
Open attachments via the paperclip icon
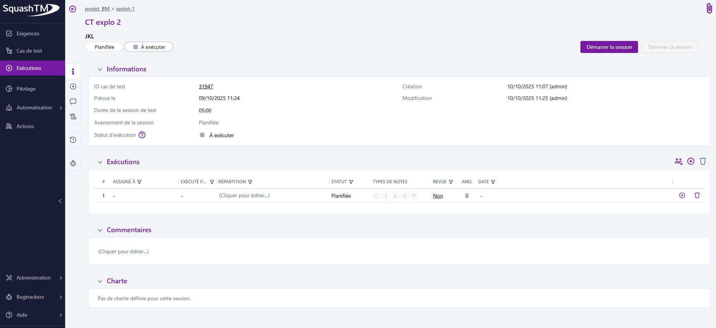(x=709, y=8)
